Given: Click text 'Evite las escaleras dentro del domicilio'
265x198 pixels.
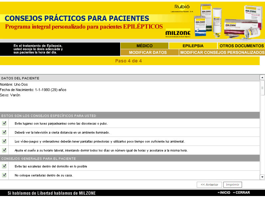Looking at the screenshot, I should tap(51, 166).
